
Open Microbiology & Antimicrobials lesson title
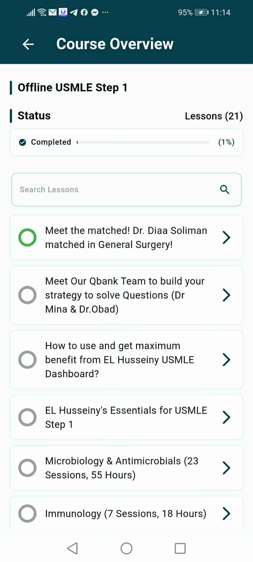(122, 468)
